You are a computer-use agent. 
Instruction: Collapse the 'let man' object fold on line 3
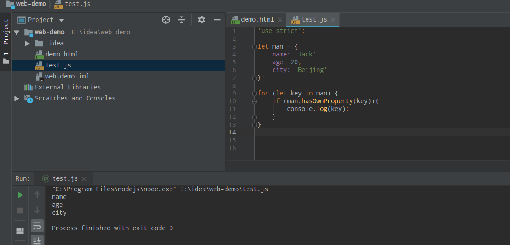pyautogui.click(x=254, y=47)
